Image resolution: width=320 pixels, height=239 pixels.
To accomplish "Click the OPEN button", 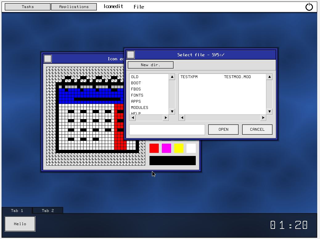I will (223, 129).
